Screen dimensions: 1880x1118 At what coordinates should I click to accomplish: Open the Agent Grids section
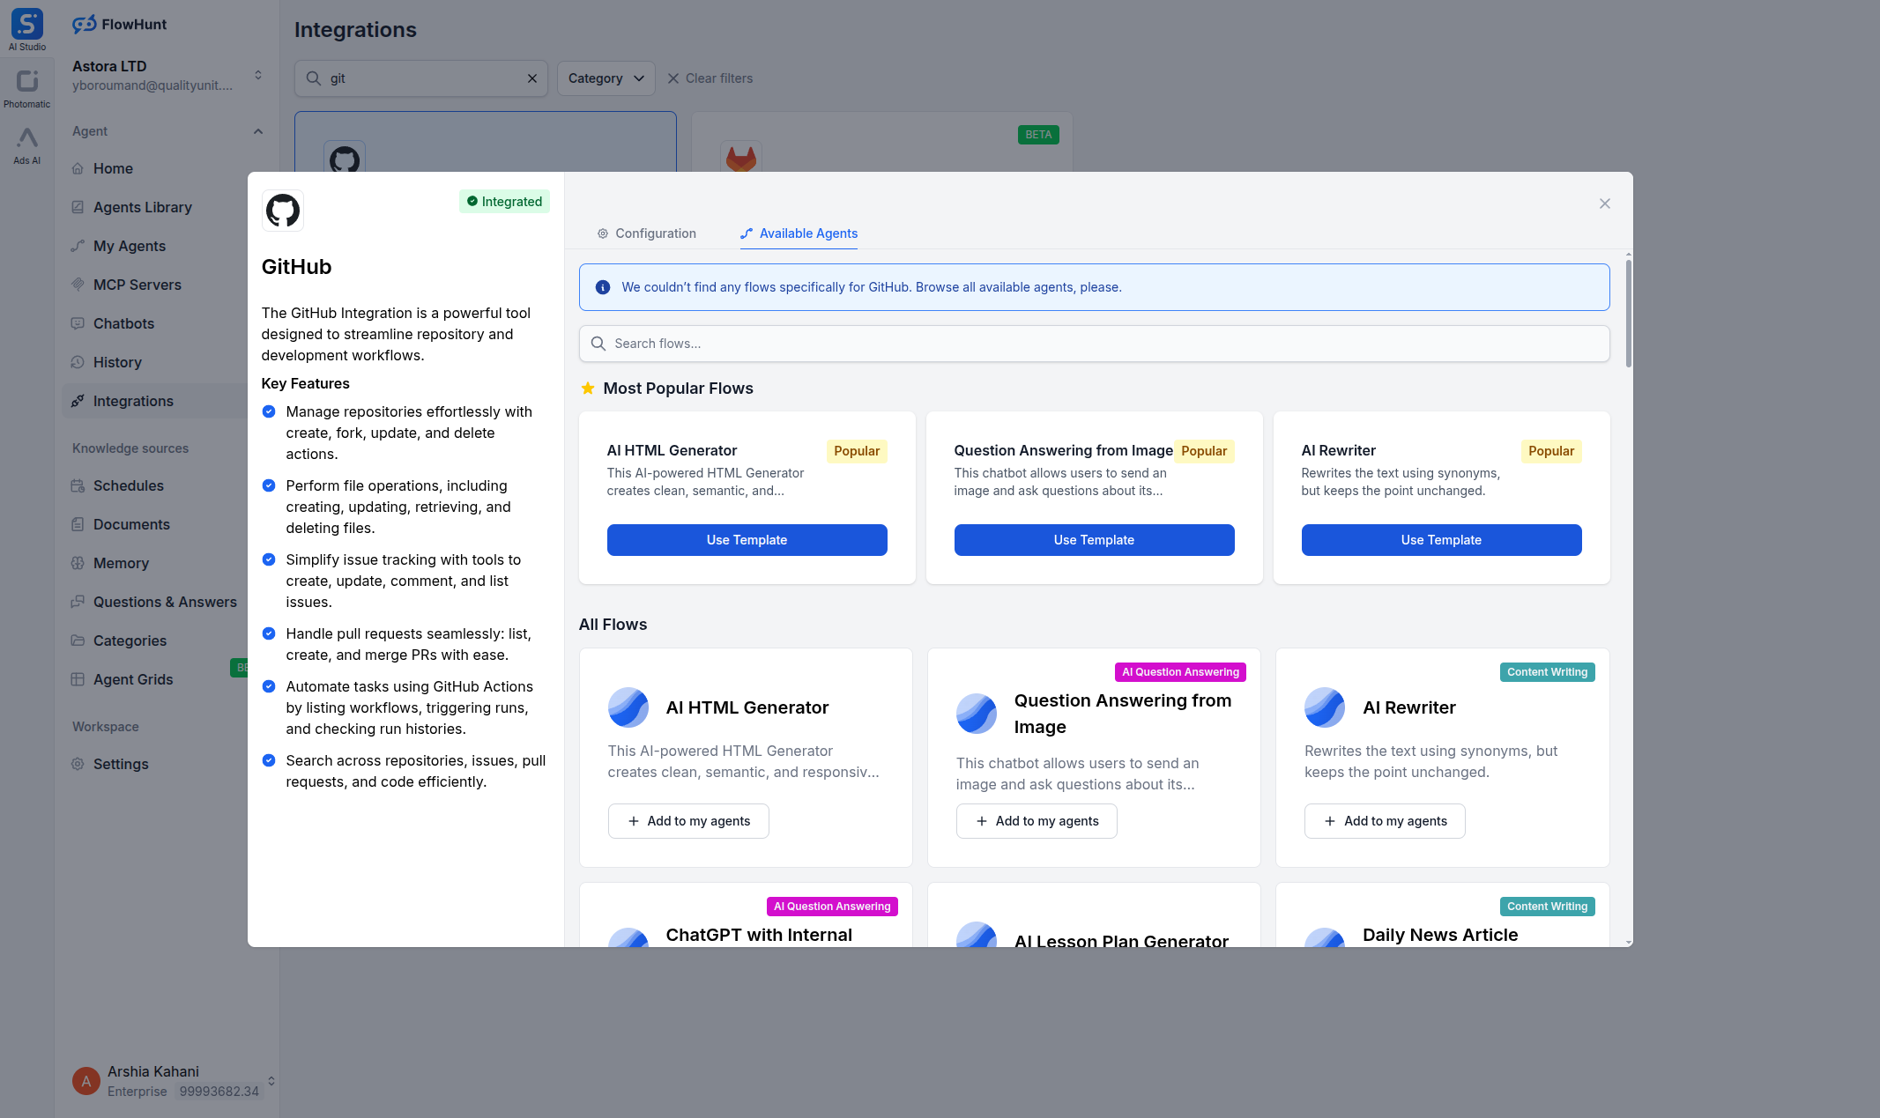pos(134,679)
